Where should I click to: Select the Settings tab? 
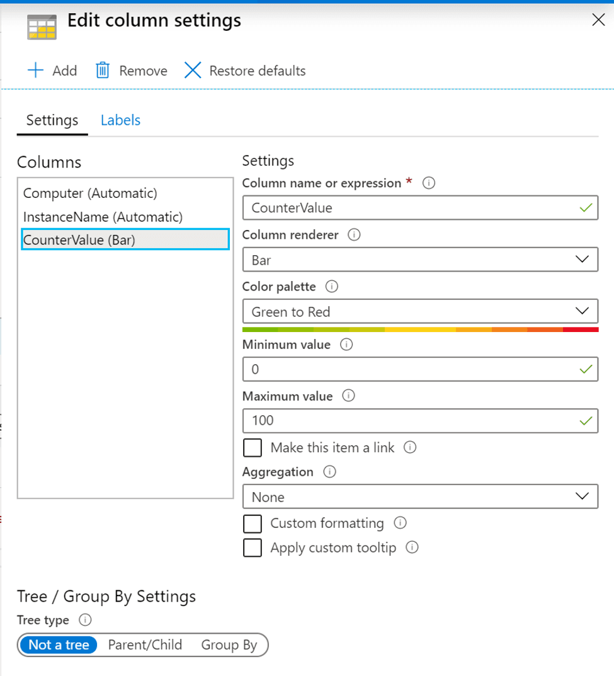[x=52, y=120]
